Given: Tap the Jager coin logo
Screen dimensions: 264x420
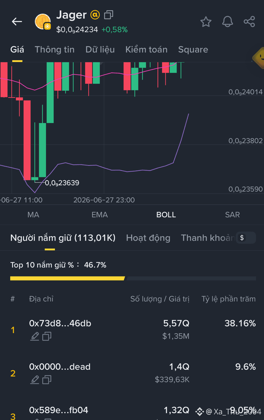Looking at the screenshot, I should [43, 22].
